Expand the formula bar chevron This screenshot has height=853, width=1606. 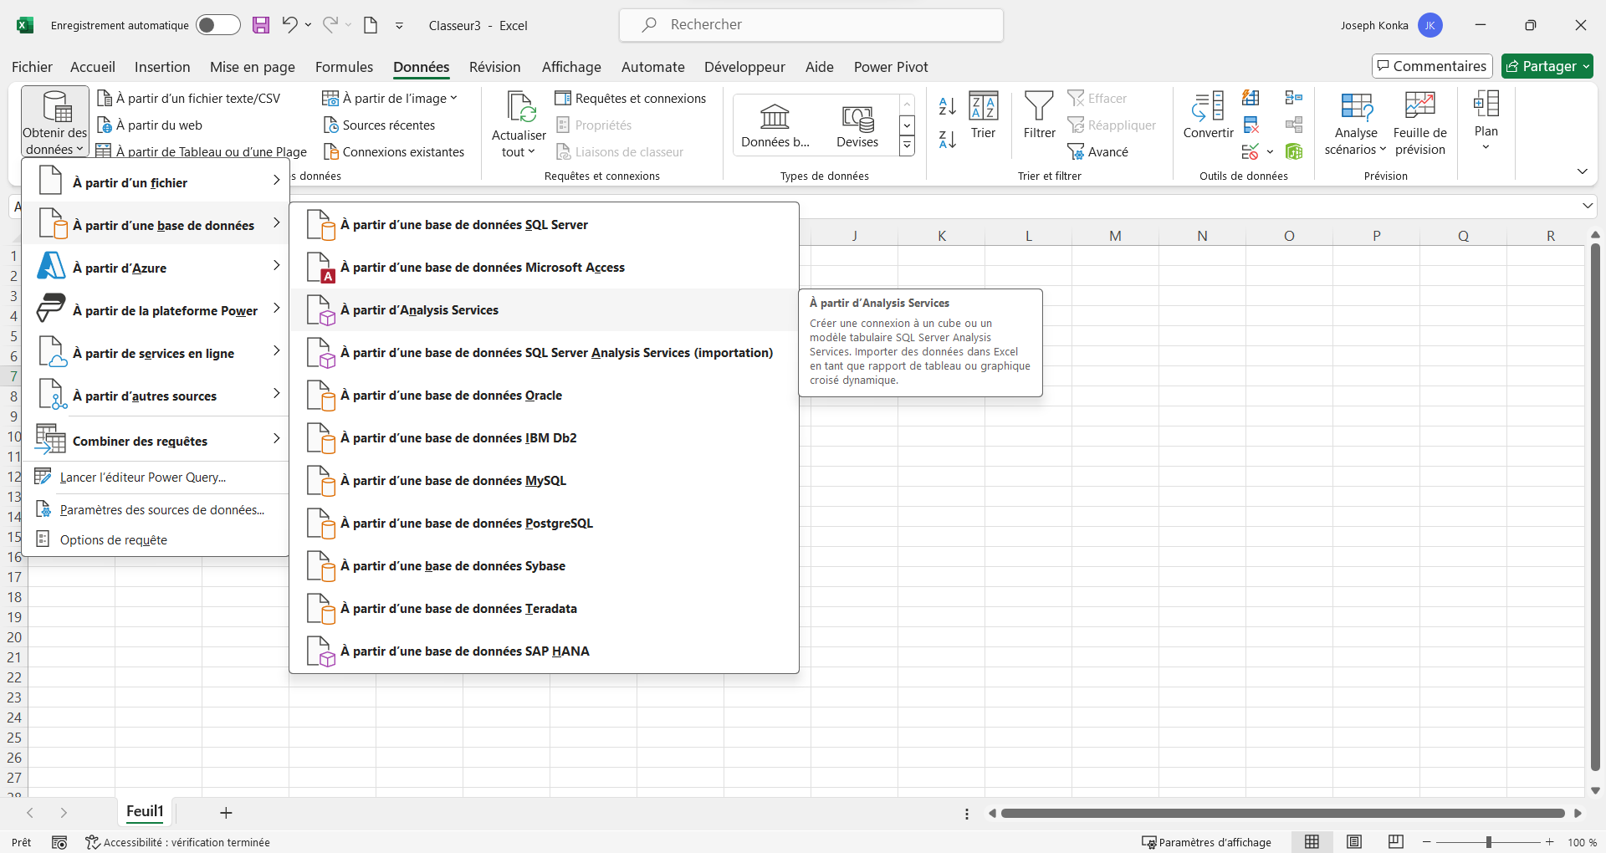(x=1588, y=206)
